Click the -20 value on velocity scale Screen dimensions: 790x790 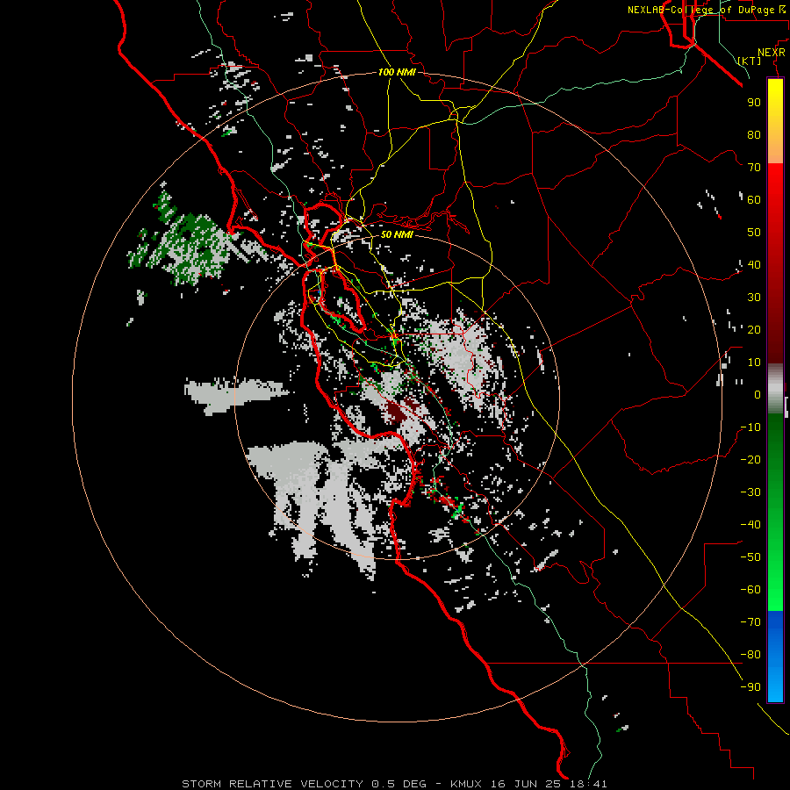coord(750,459)
